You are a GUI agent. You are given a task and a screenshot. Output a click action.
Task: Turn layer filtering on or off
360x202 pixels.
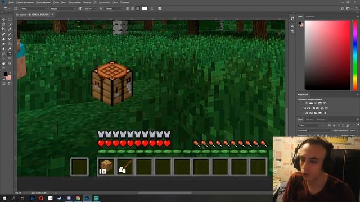[358, 125]
